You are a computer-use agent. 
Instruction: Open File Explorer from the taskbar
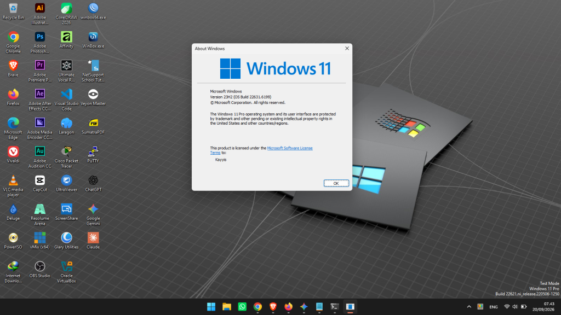(226, 307)
